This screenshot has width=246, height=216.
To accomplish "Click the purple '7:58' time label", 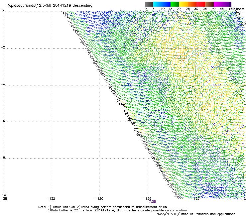I will click(152, 202).
